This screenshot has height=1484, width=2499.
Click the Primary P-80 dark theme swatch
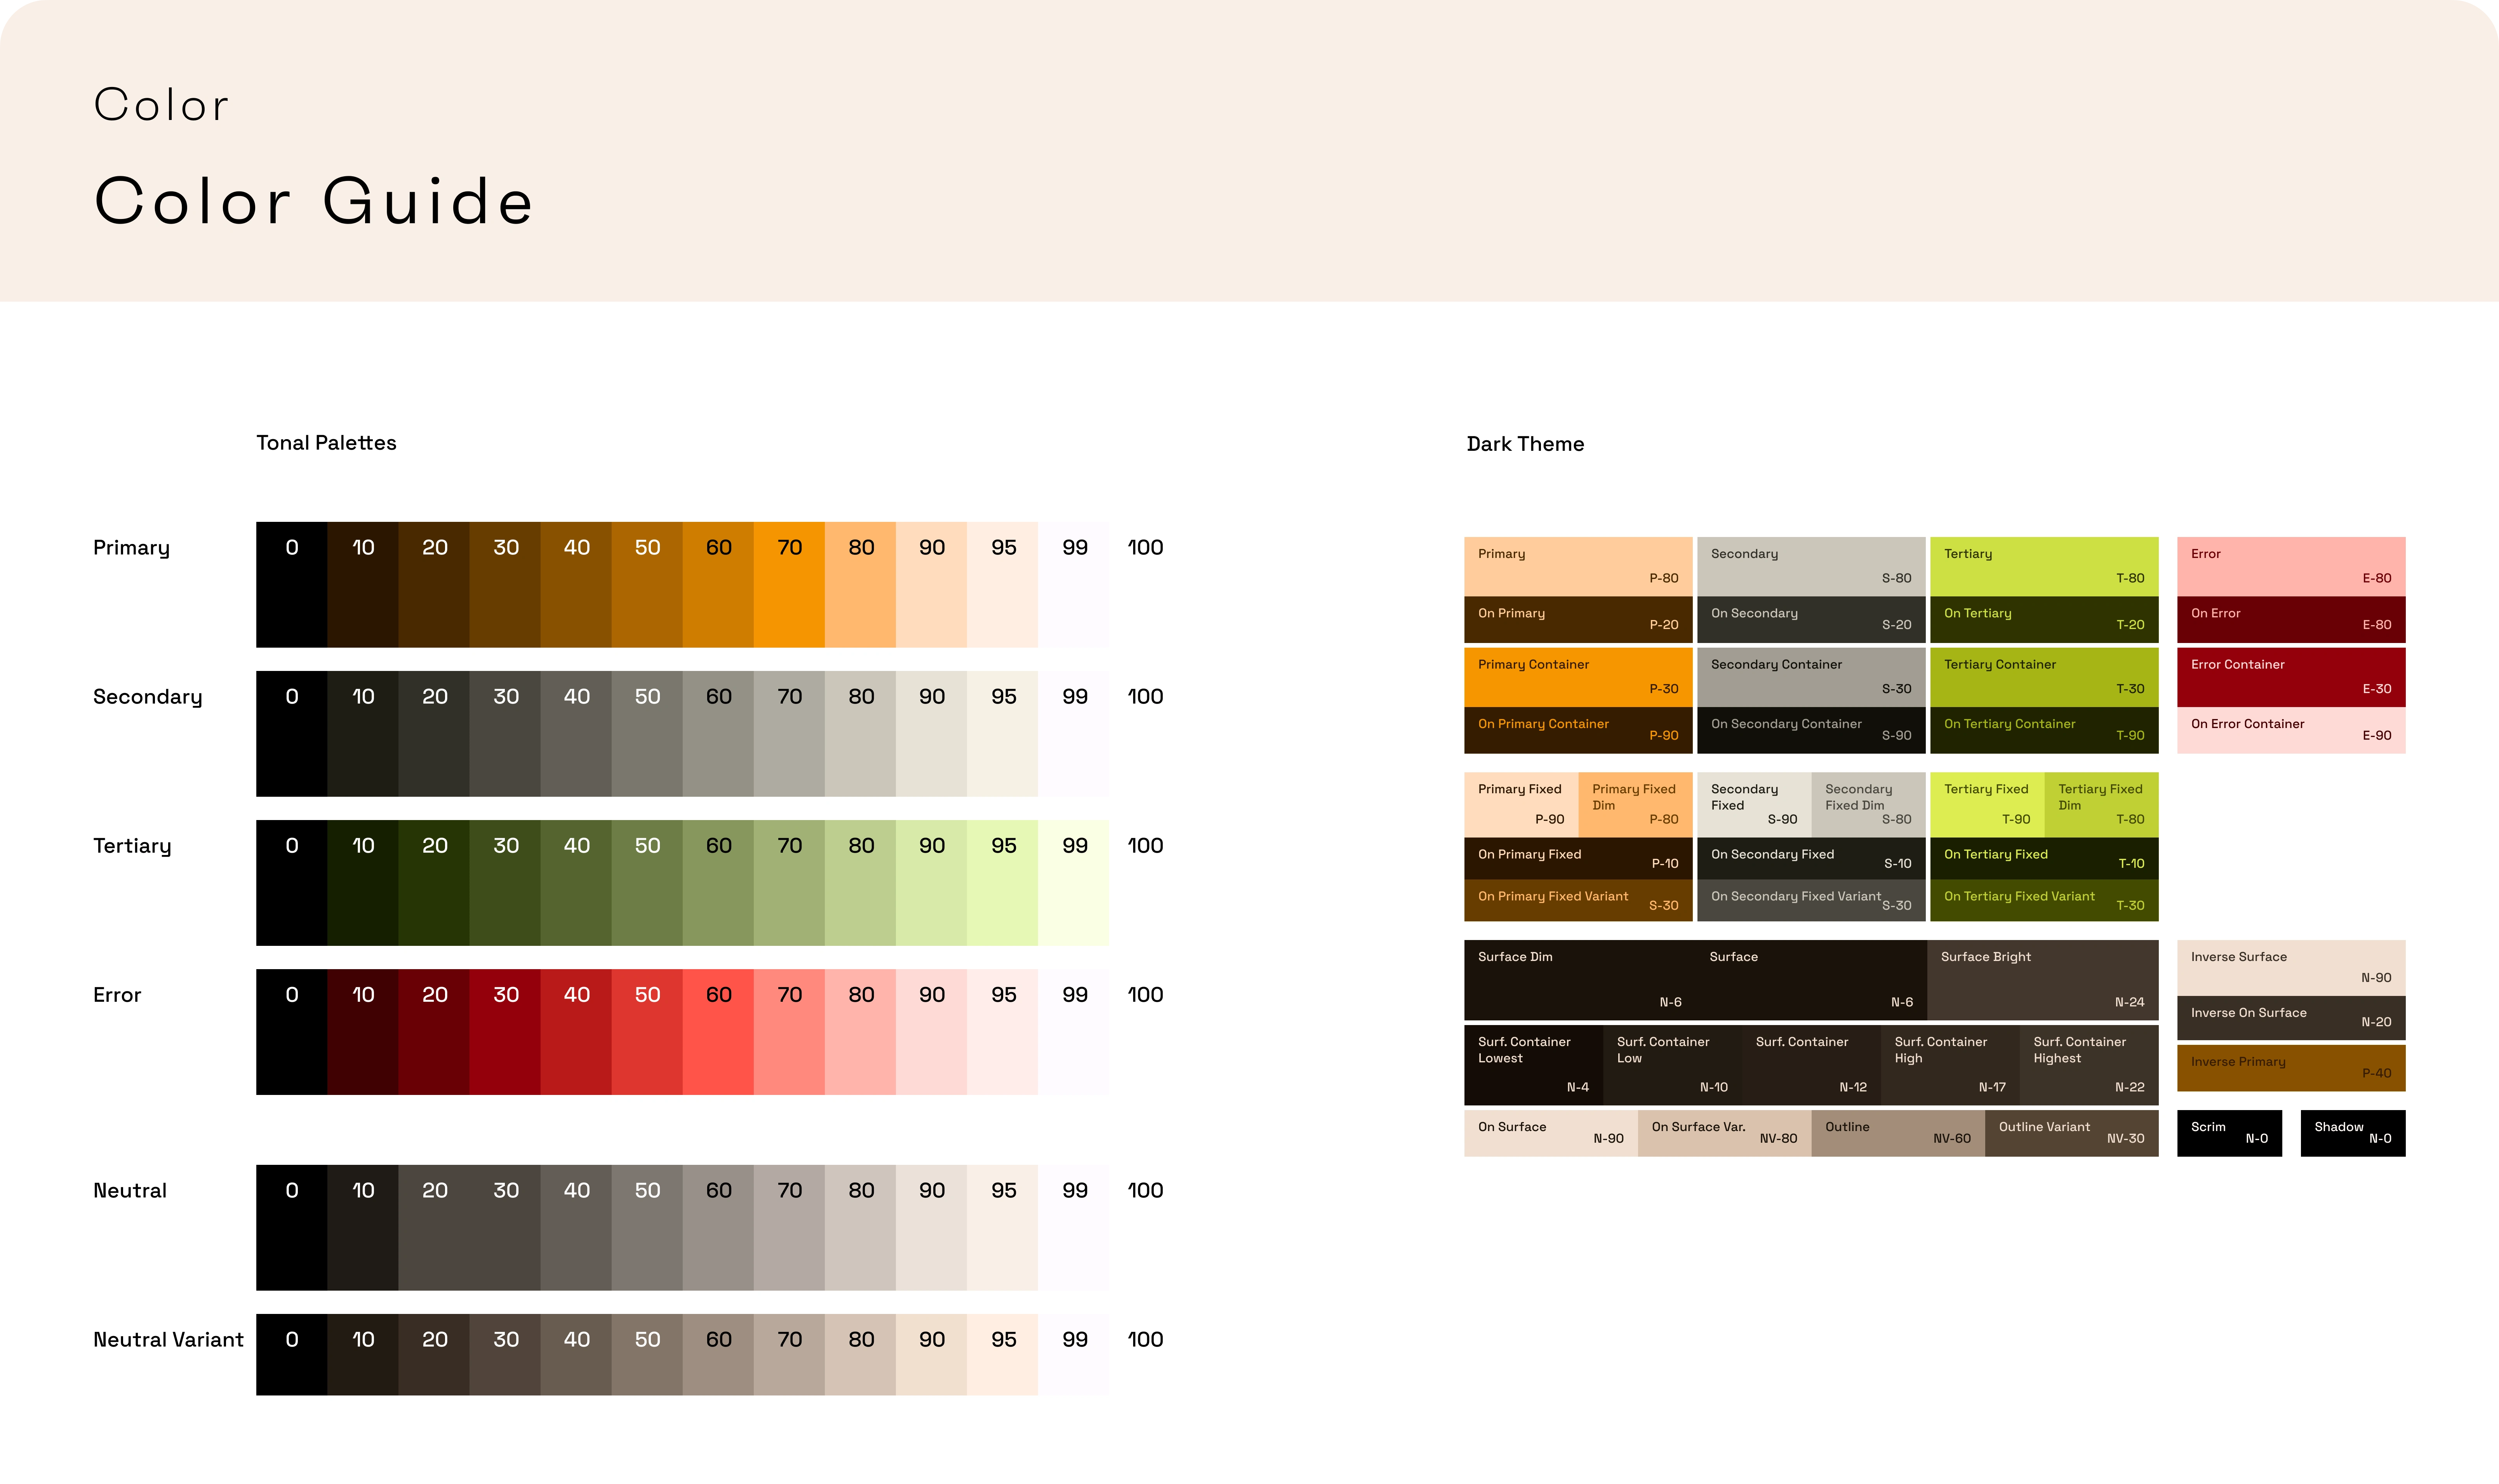tap(1578, 567)
